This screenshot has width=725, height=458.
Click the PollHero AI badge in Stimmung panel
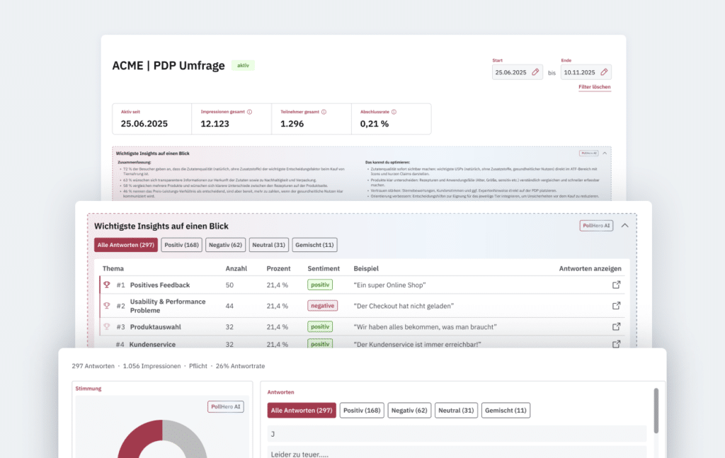point(225,406)
